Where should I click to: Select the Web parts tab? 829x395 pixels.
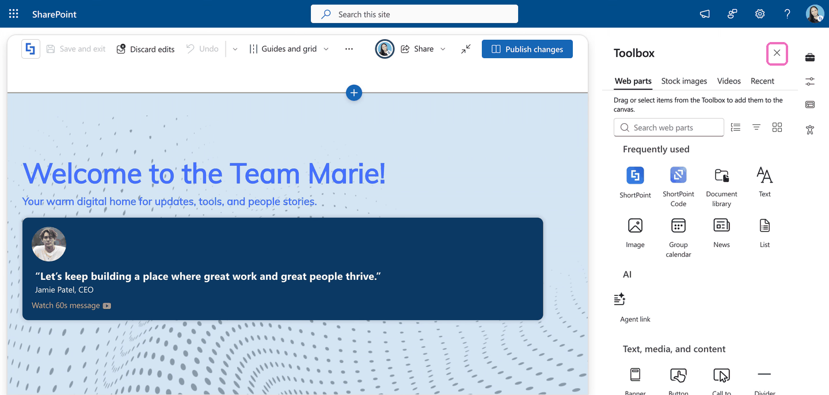click(633, 81)
